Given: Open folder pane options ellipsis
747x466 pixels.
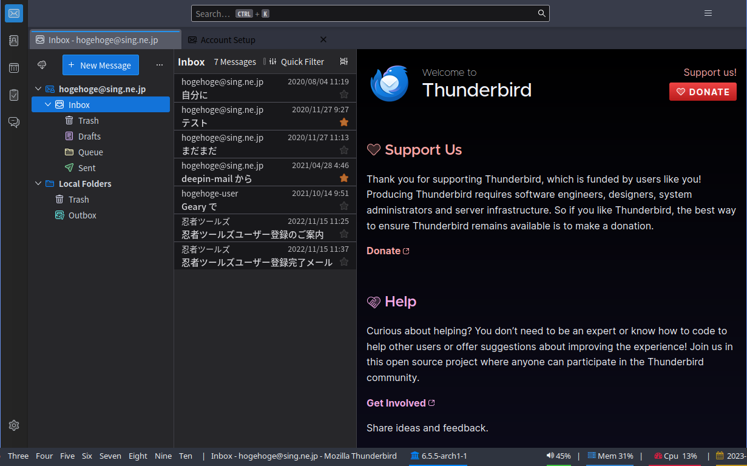Looking at the screenshot, I should 160,65.
